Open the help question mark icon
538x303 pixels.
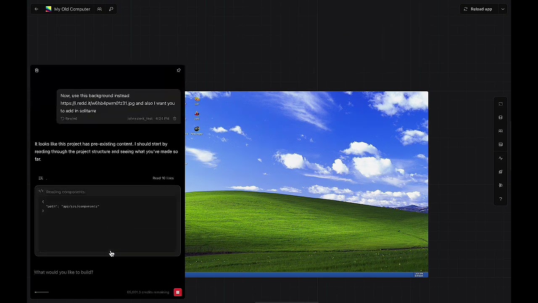point(501,199)
